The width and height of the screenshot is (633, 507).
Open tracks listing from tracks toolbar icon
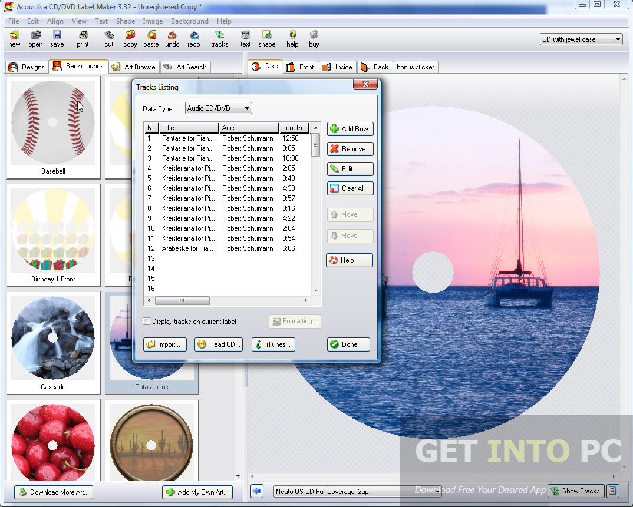(220, 39)
